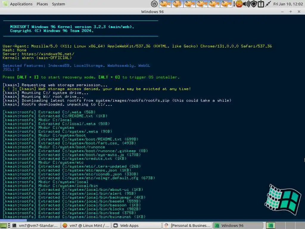Viewport: 305px width, 229px height.
Task: Maximize the Windows 96 window
Action: click(291, 12)
